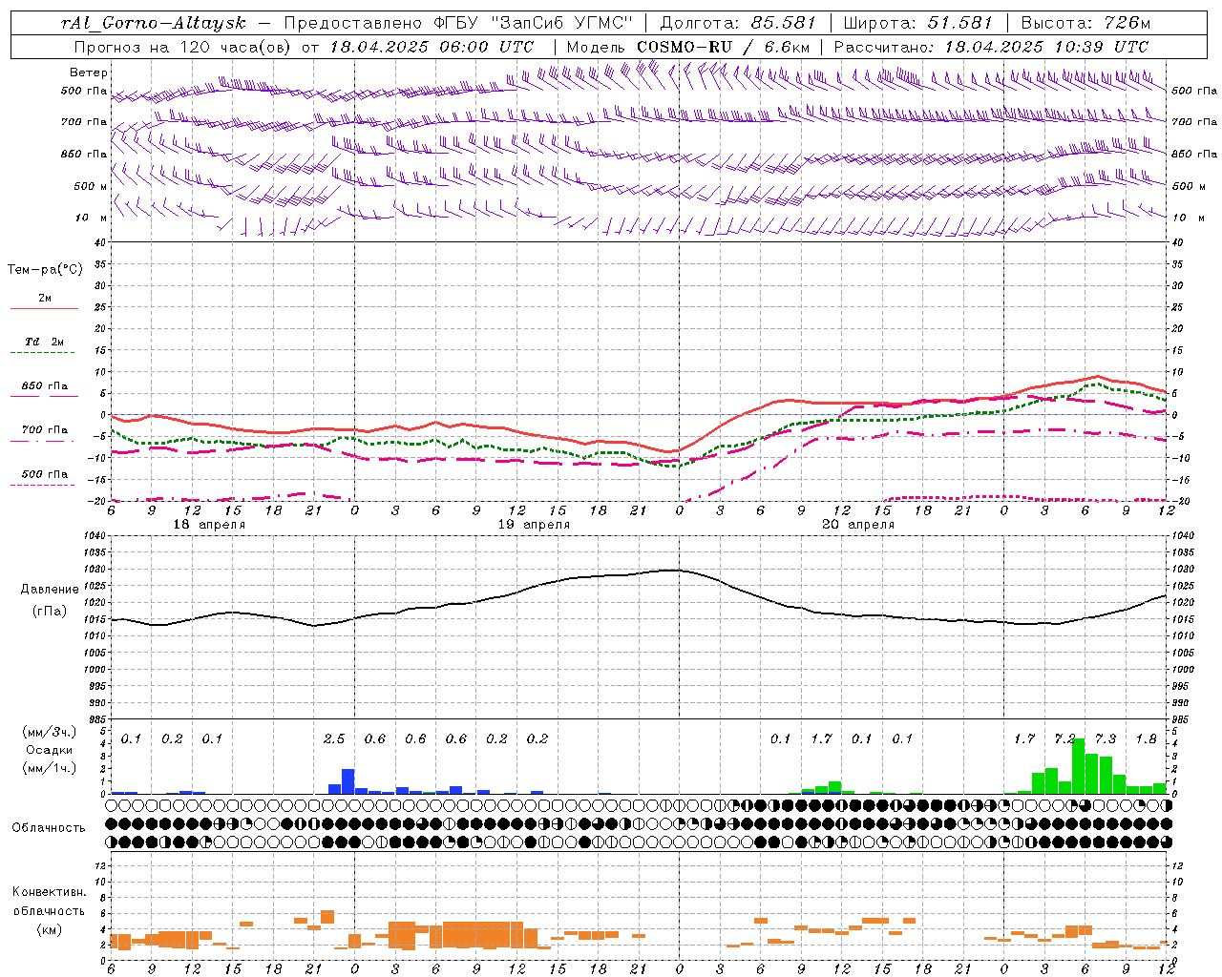1222x977 pixels.
Task: Click the 3-hour precipitation value 2.5
Action: point(334,739)
